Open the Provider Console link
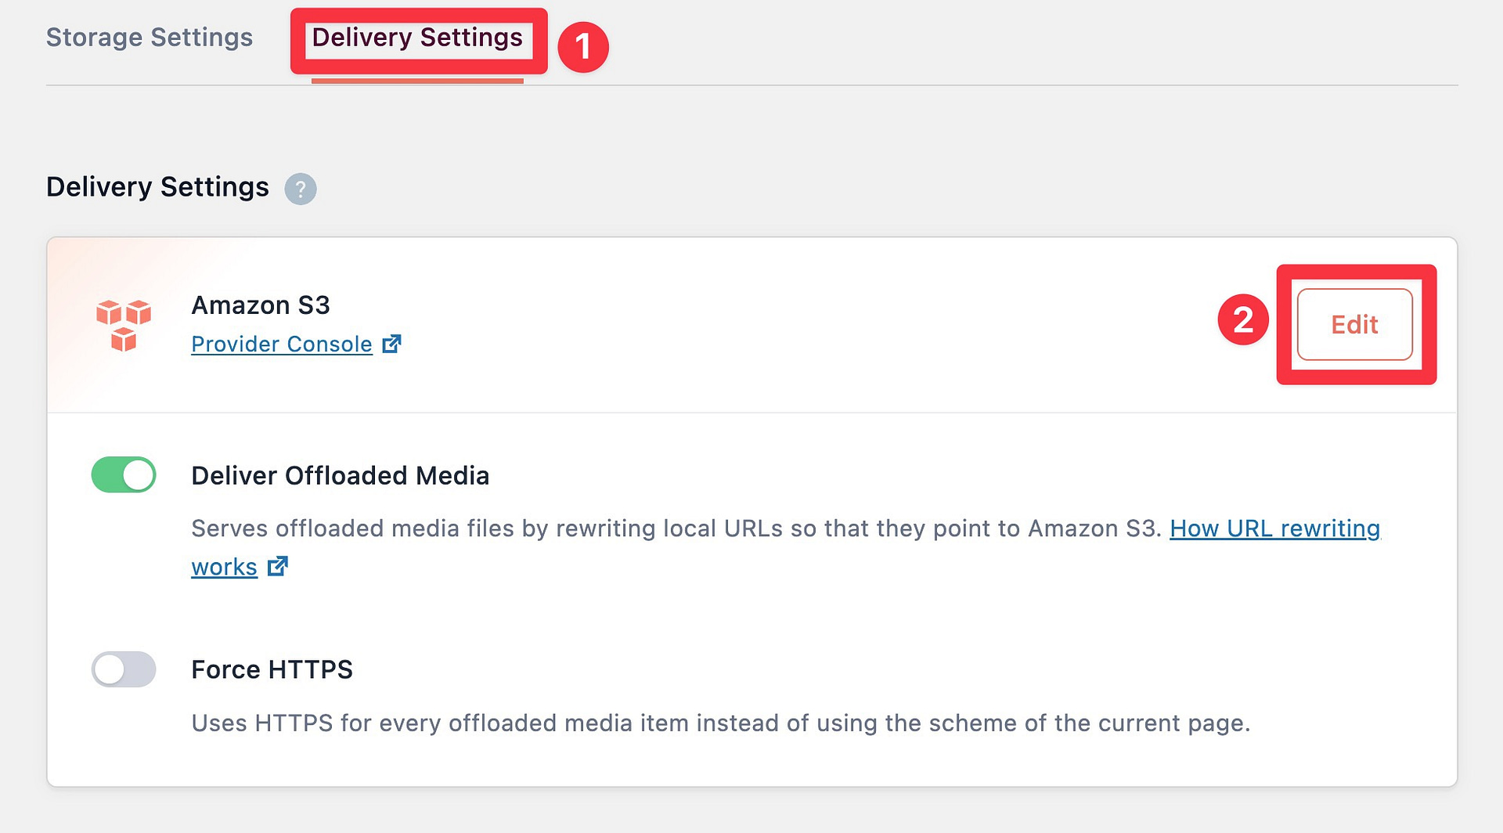1503x833 pixels. point(282,344)
